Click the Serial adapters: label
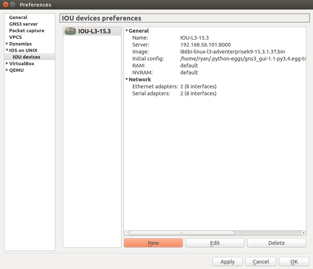Image resolution: width=313 pixels, height=269 pixels. coord(151,93)
